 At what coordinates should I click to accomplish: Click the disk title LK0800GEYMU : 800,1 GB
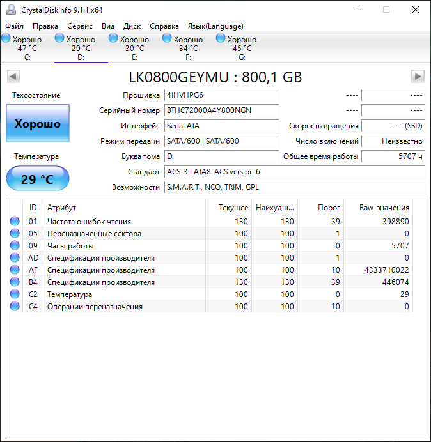[x=215, y=77]
